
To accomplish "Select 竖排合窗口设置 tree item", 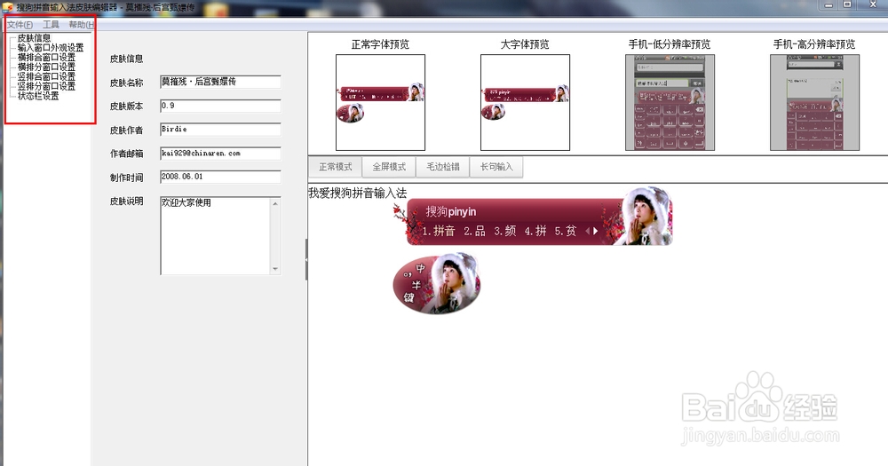I will coord(46,76).
